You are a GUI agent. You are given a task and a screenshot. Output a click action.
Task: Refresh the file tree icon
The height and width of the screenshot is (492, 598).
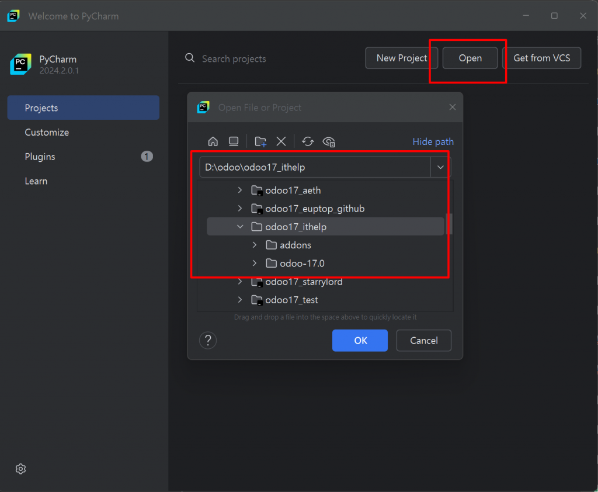pyautogui.click(x=308, y=141)
